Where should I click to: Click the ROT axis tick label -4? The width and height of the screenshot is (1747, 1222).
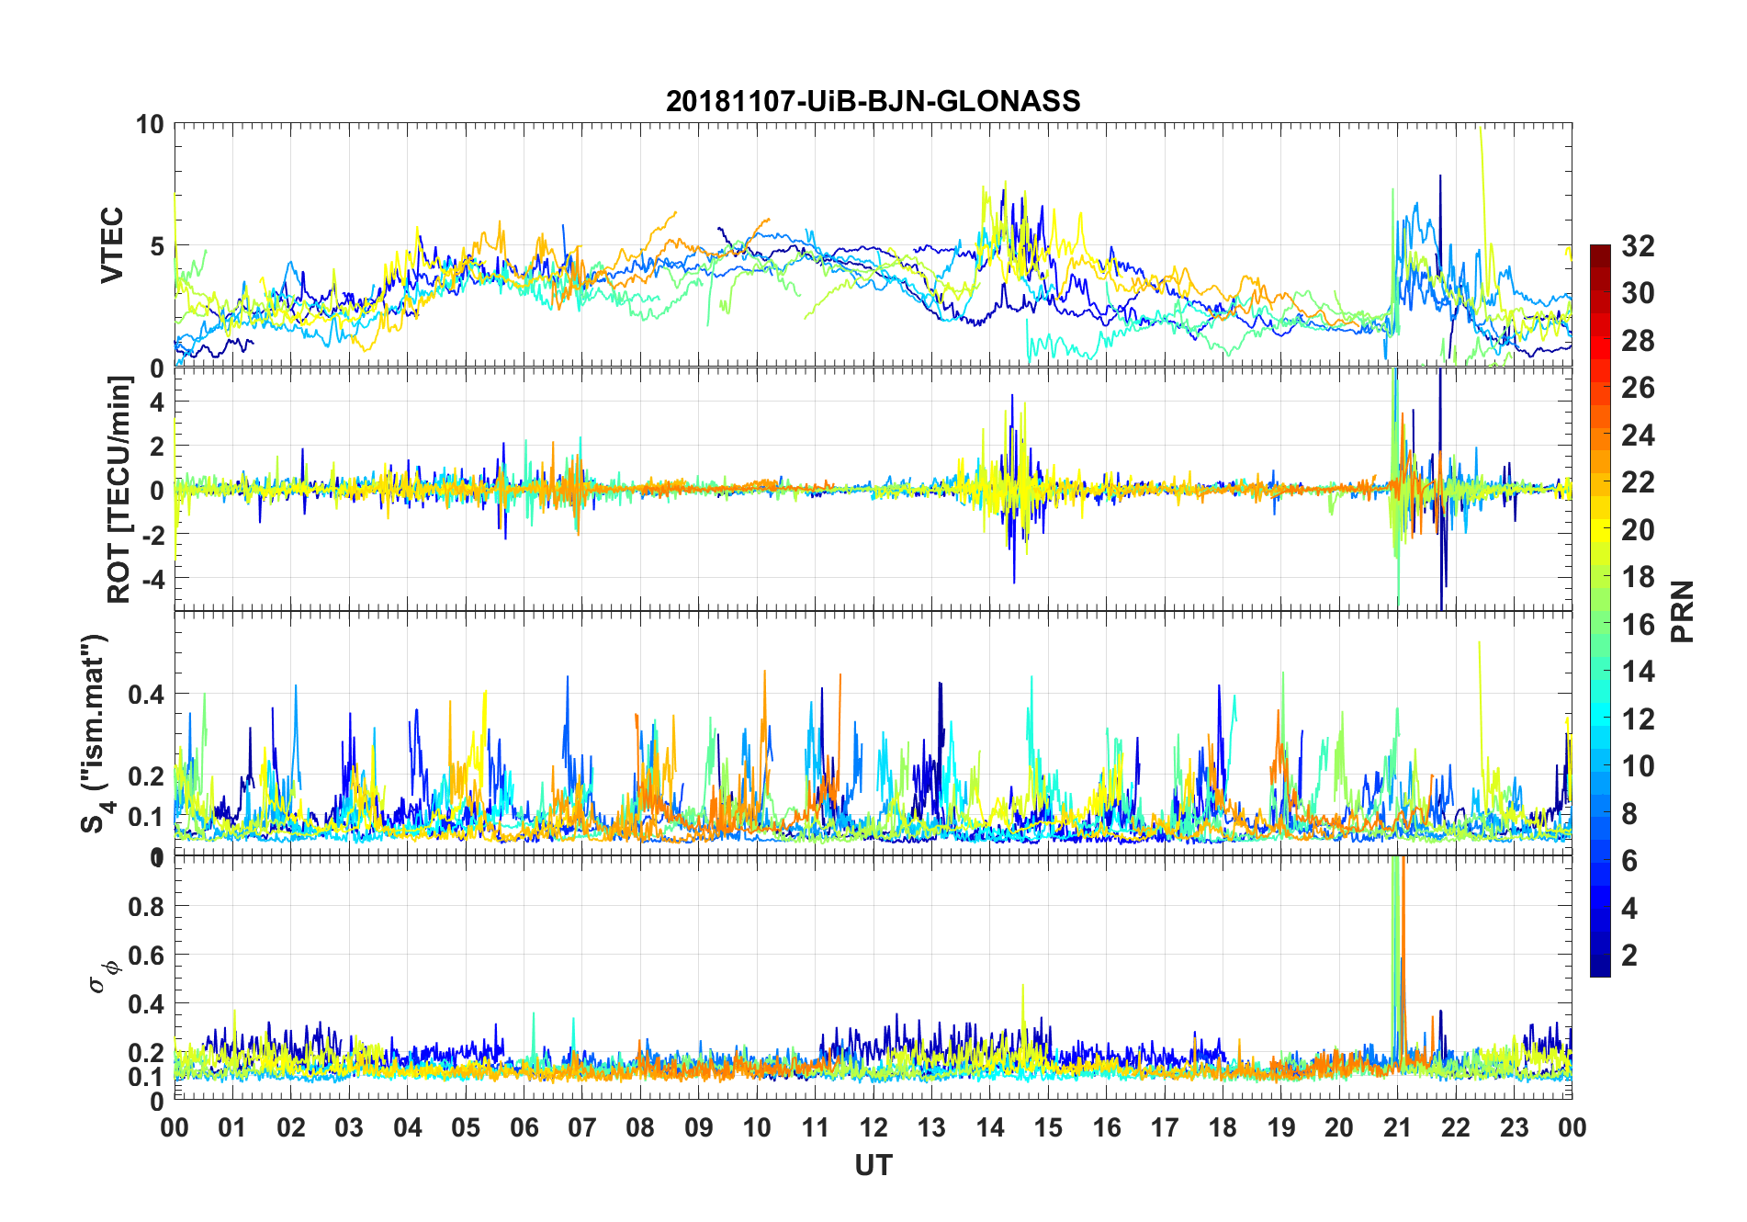point(152,579)
